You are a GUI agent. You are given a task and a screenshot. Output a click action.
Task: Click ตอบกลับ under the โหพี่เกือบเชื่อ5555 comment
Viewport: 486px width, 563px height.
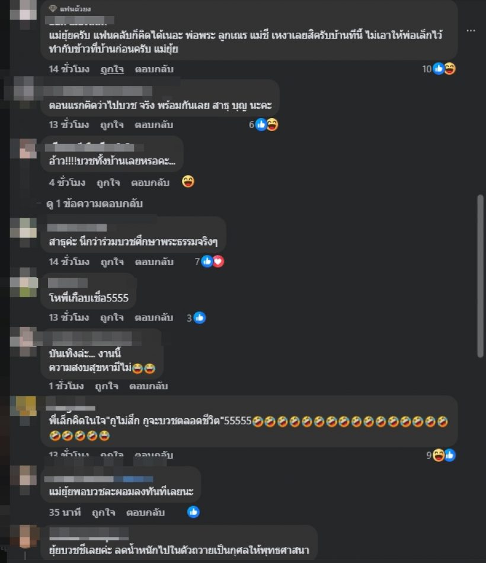[x=154, y=317]
